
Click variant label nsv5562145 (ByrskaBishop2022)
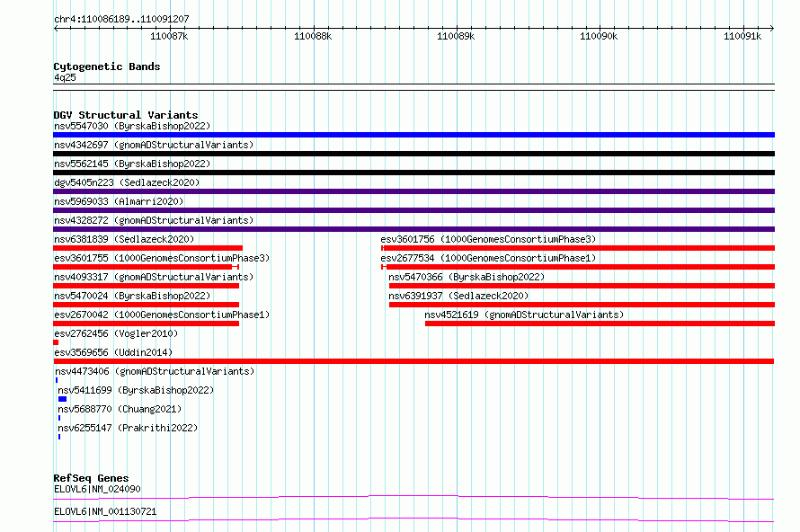(x=132, y=164)
